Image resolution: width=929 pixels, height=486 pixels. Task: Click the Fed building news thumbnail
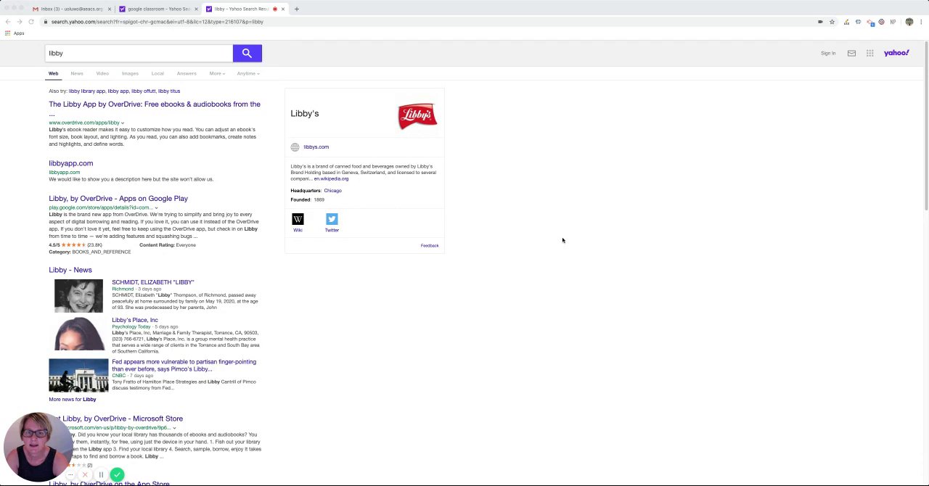[x=78, y=375]
